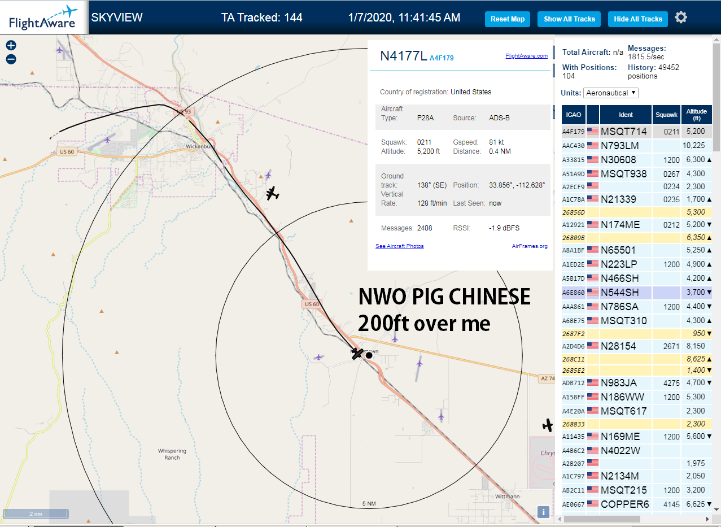Screen dimensions: 721x527
Task: Select the N544SH aircraft row
Action: 637,292
